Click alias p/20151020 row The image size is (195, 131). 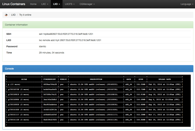(18, 110)
